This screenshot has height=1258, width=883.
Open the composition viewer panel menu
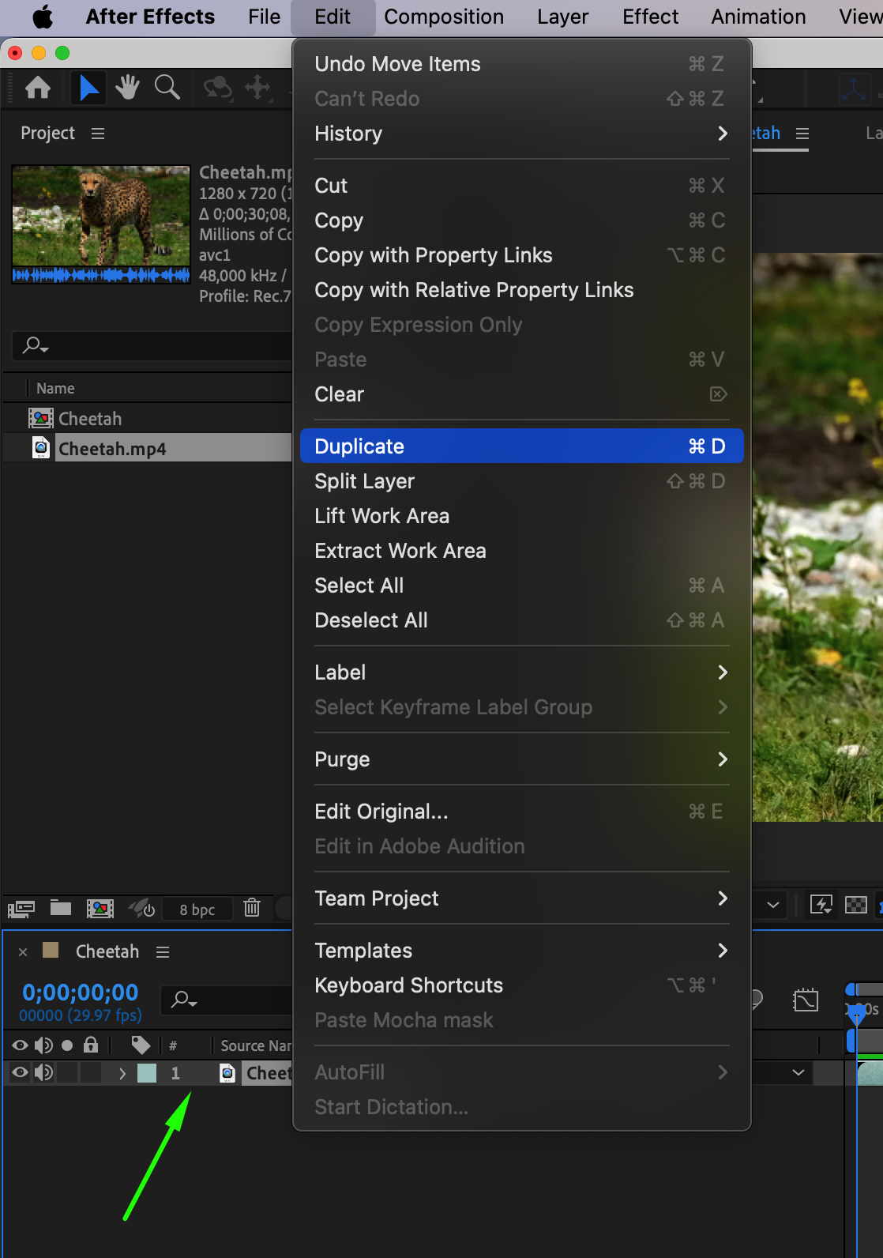pos(802,134)
